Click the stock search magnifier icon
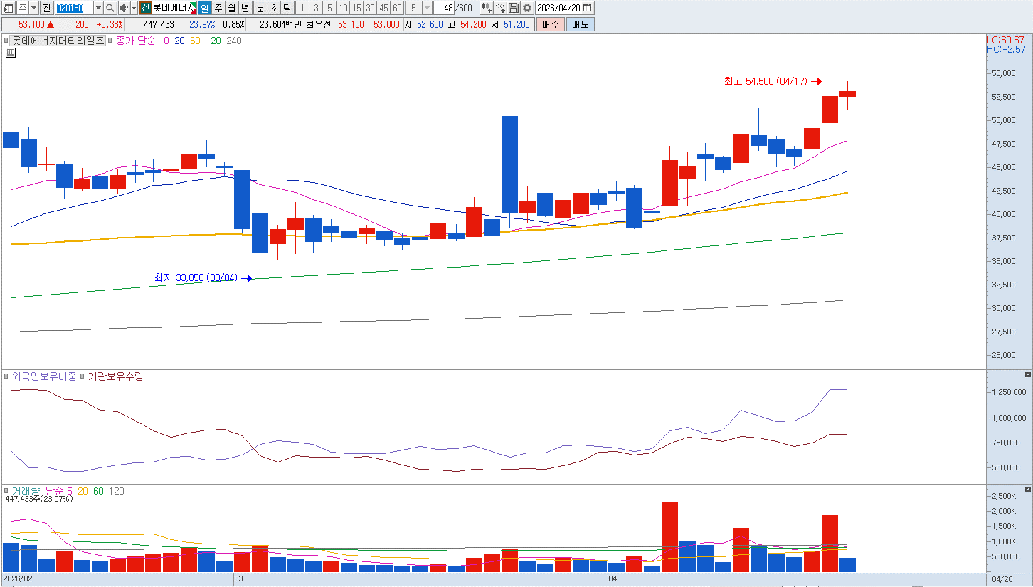 [110, 8]
